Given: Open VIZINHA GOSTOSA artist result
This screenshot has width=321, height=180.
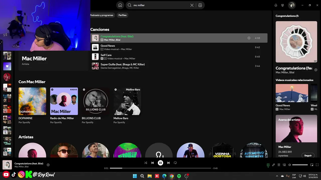Looking at the screenshot, I should [222, 150].
